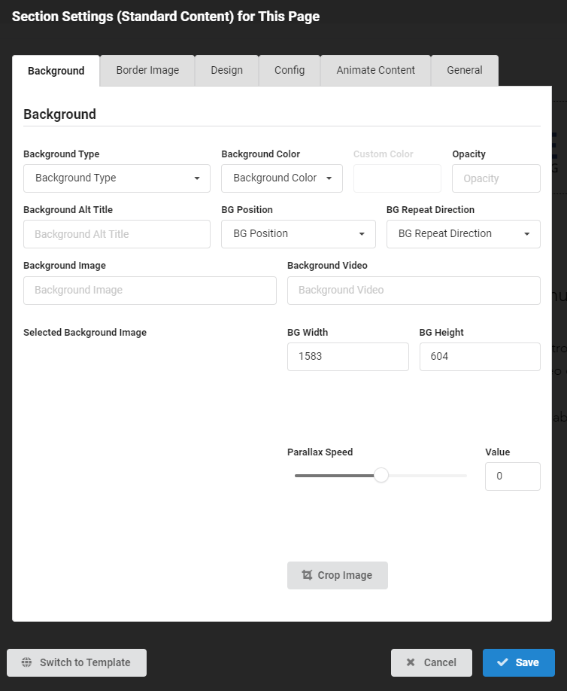567x691 pixels.
Task: Expand the Background Color dropdown
Action: click(x=282, y=178)
